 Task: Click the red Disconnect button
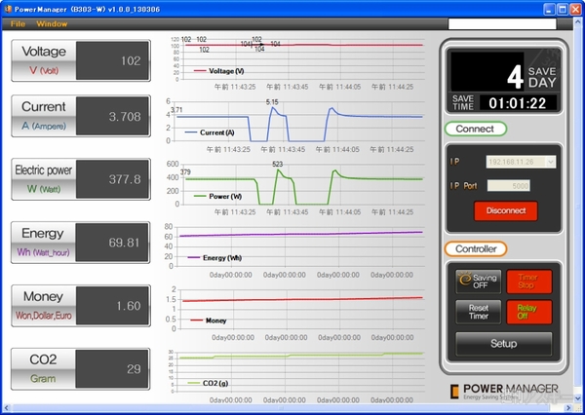505,210
